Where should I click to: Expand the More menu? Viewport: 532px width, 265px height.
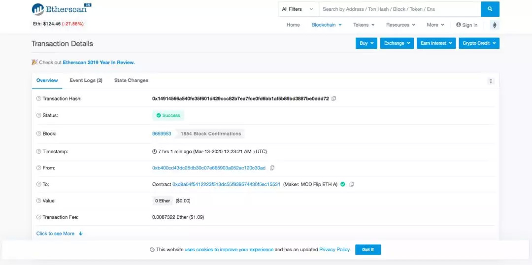coord(435,25)
